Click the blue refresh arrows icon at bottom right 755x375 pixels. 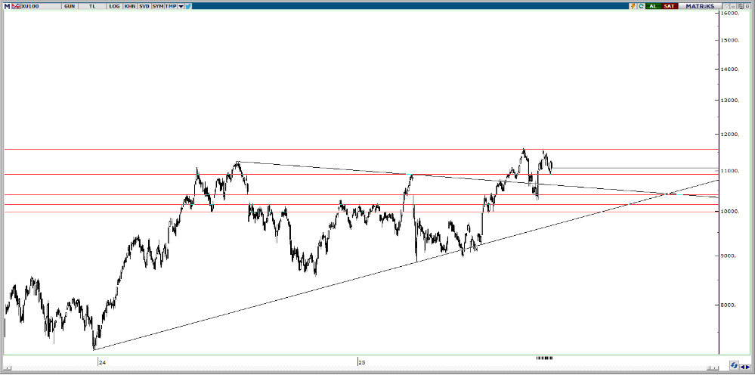733,365
